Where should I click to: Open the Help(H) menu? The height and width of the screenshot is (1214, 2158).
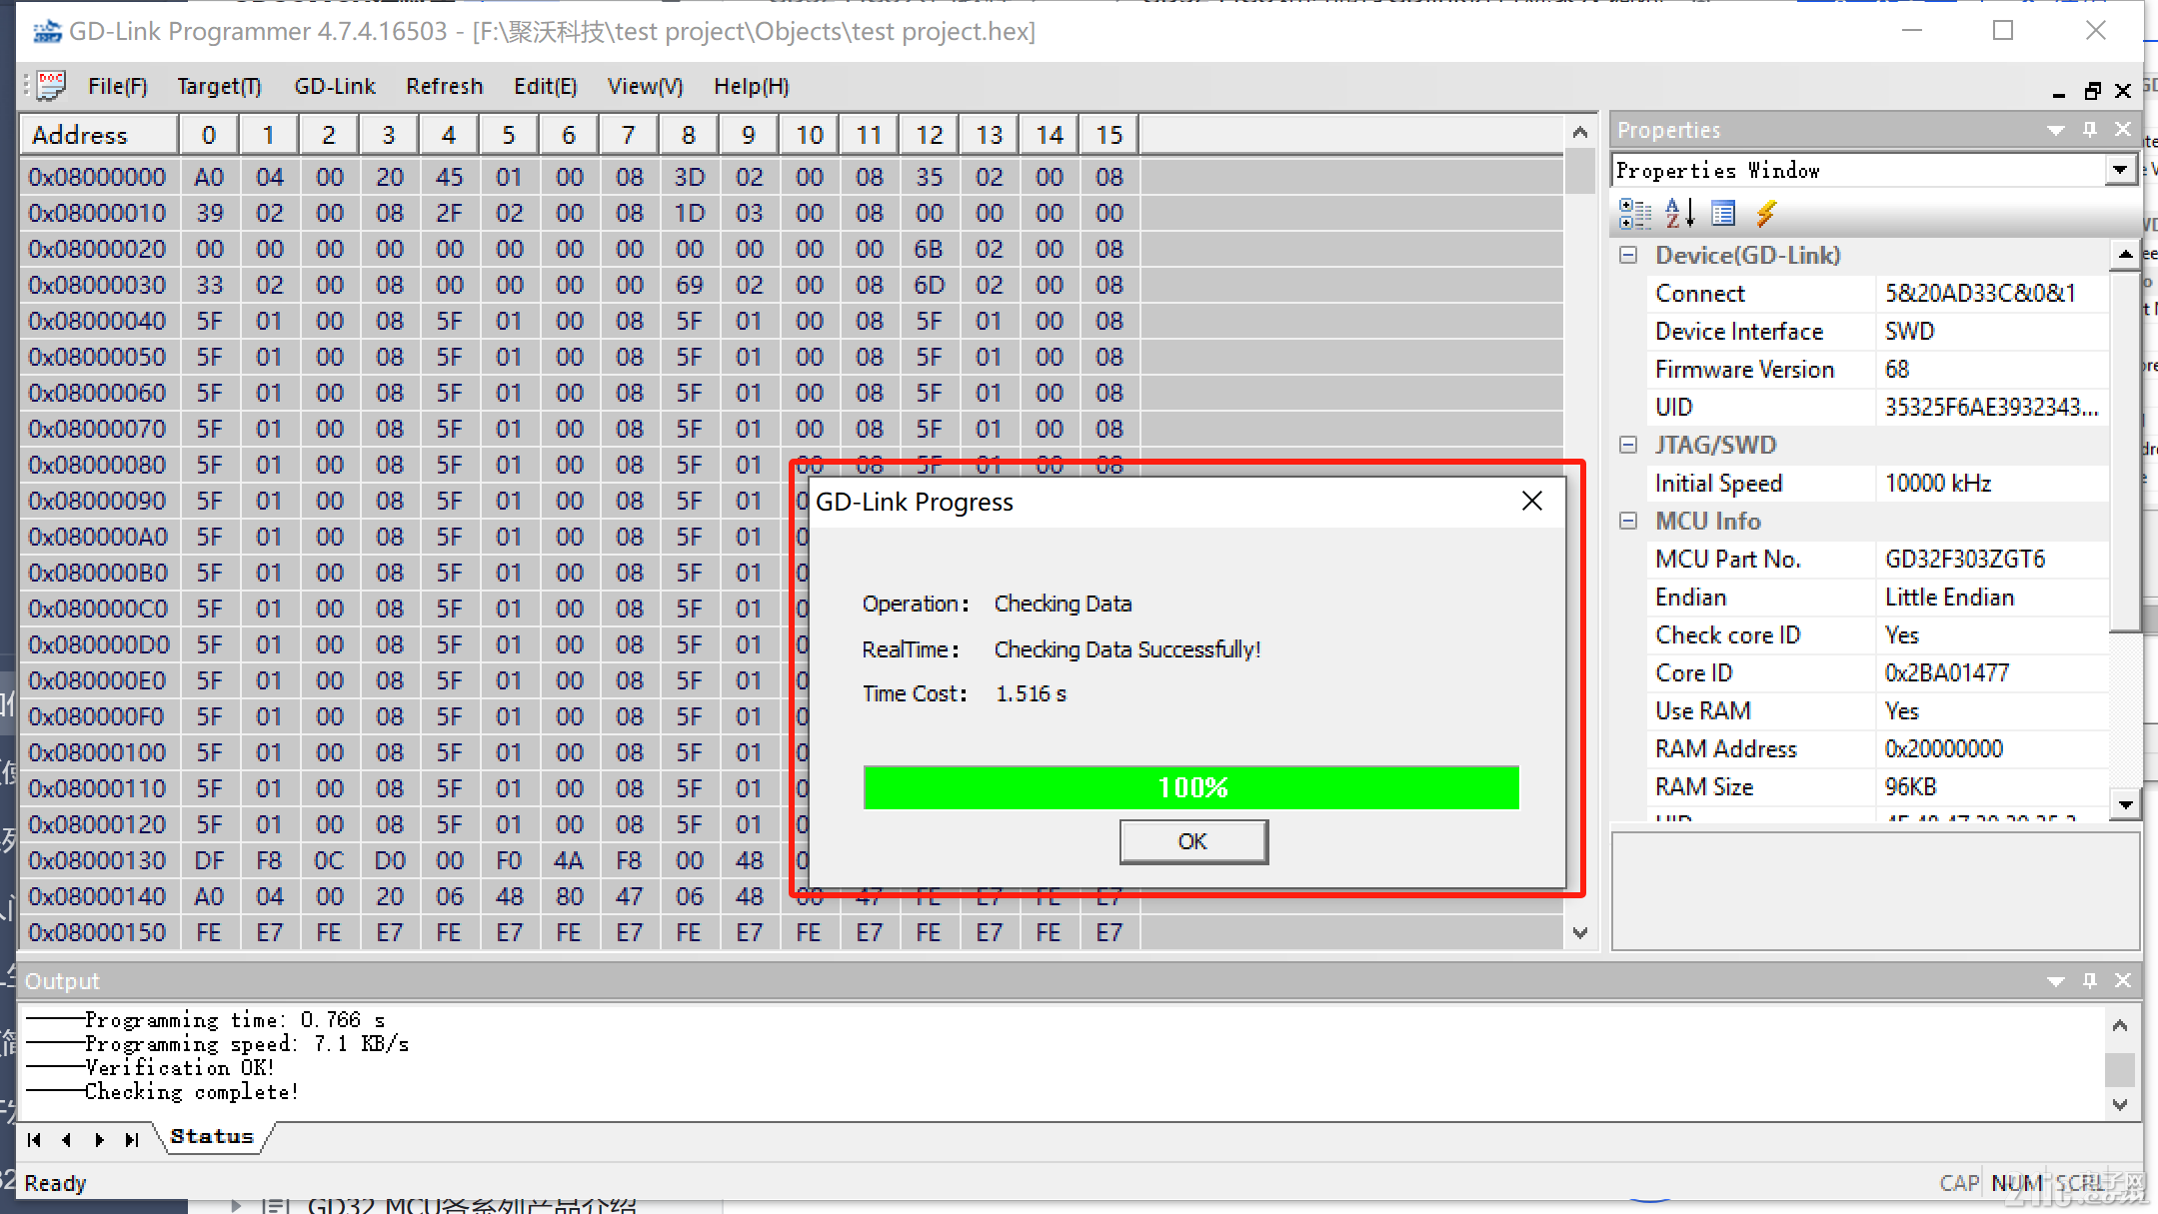click(x=751, y=87)
